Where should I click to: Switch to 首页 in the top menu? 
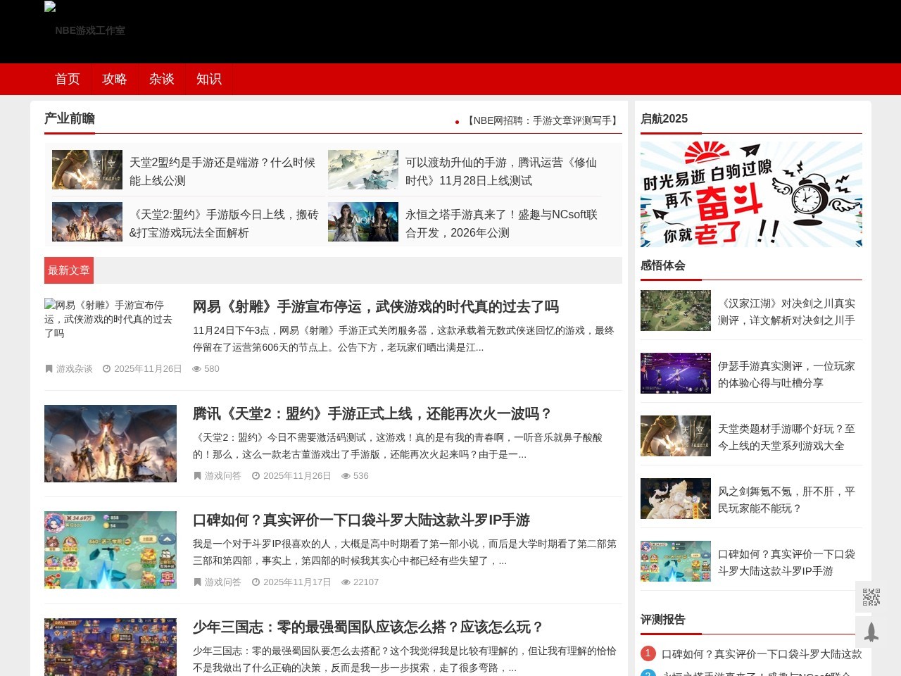point(67,79)
